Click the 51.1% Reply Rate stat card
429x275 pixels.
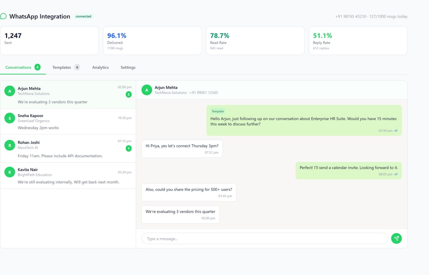(358, 40)
